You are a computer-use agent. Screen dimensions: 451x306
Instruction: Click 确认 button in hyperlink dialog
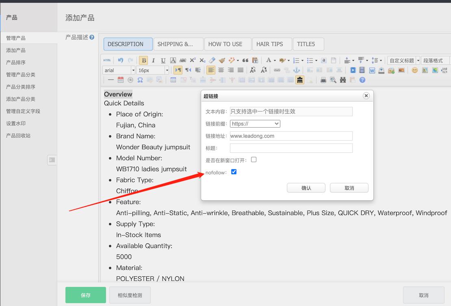coord(306,188)
